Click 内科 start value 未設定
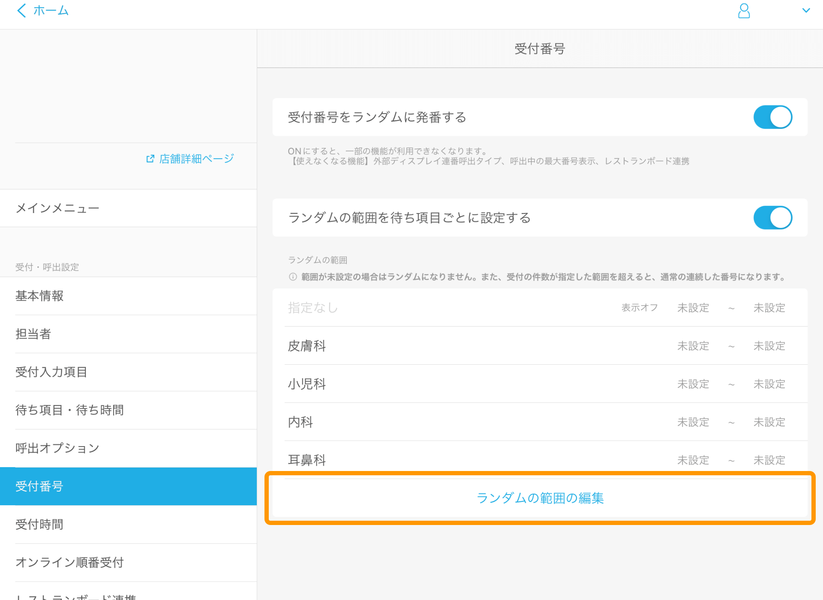Image resolution: width=823 pixels, height=600 pixels. pyautogui.click(x=693, y=422)
